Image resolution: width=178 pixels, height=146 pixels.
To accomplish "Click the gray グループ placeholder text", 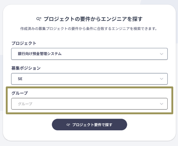I will coord(25,104).
